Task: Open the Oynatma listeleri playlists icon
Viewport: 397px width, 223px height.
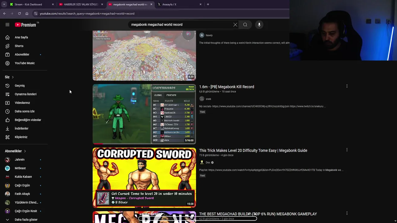Action: (x=7, y=94)
